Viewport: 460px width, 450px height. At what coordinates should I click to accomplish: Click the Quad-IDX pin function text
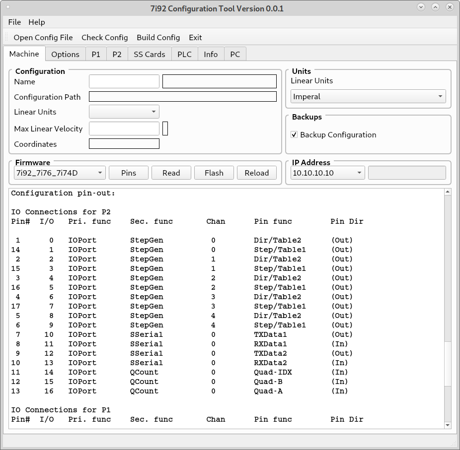tap(273, 372)
